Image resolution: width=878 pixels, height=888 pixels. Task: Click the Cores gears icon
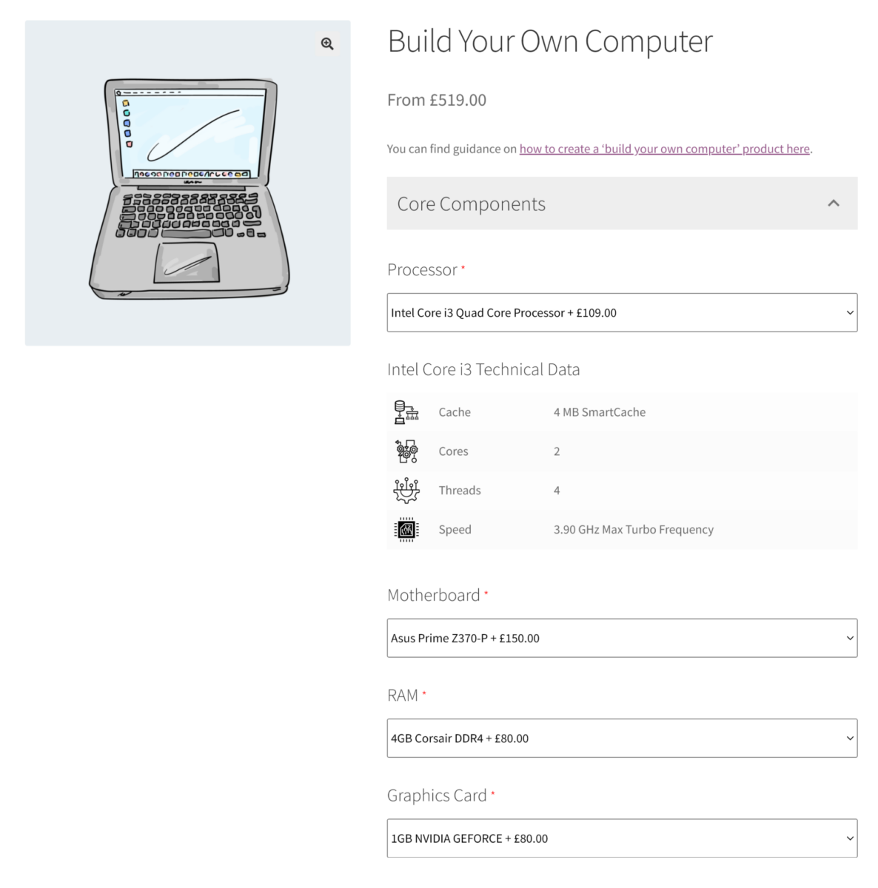(406, 451)
